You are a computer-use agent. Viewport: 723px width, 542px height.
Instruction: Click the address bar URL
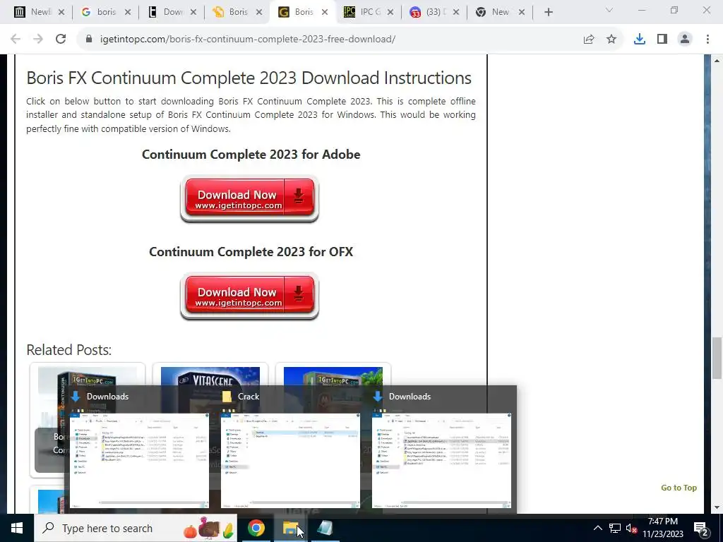tap(248, 40)
